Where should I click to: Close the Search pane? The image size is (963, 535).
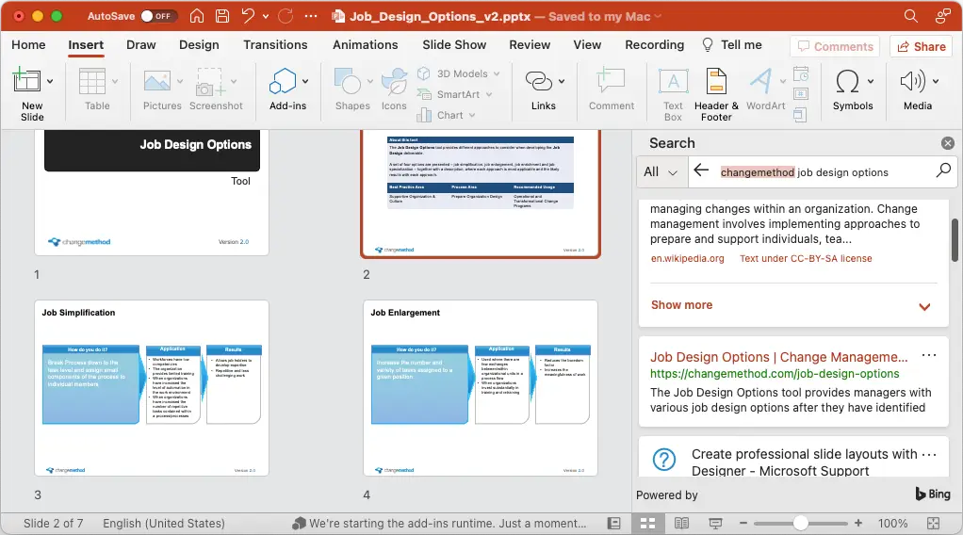(948, 143)
